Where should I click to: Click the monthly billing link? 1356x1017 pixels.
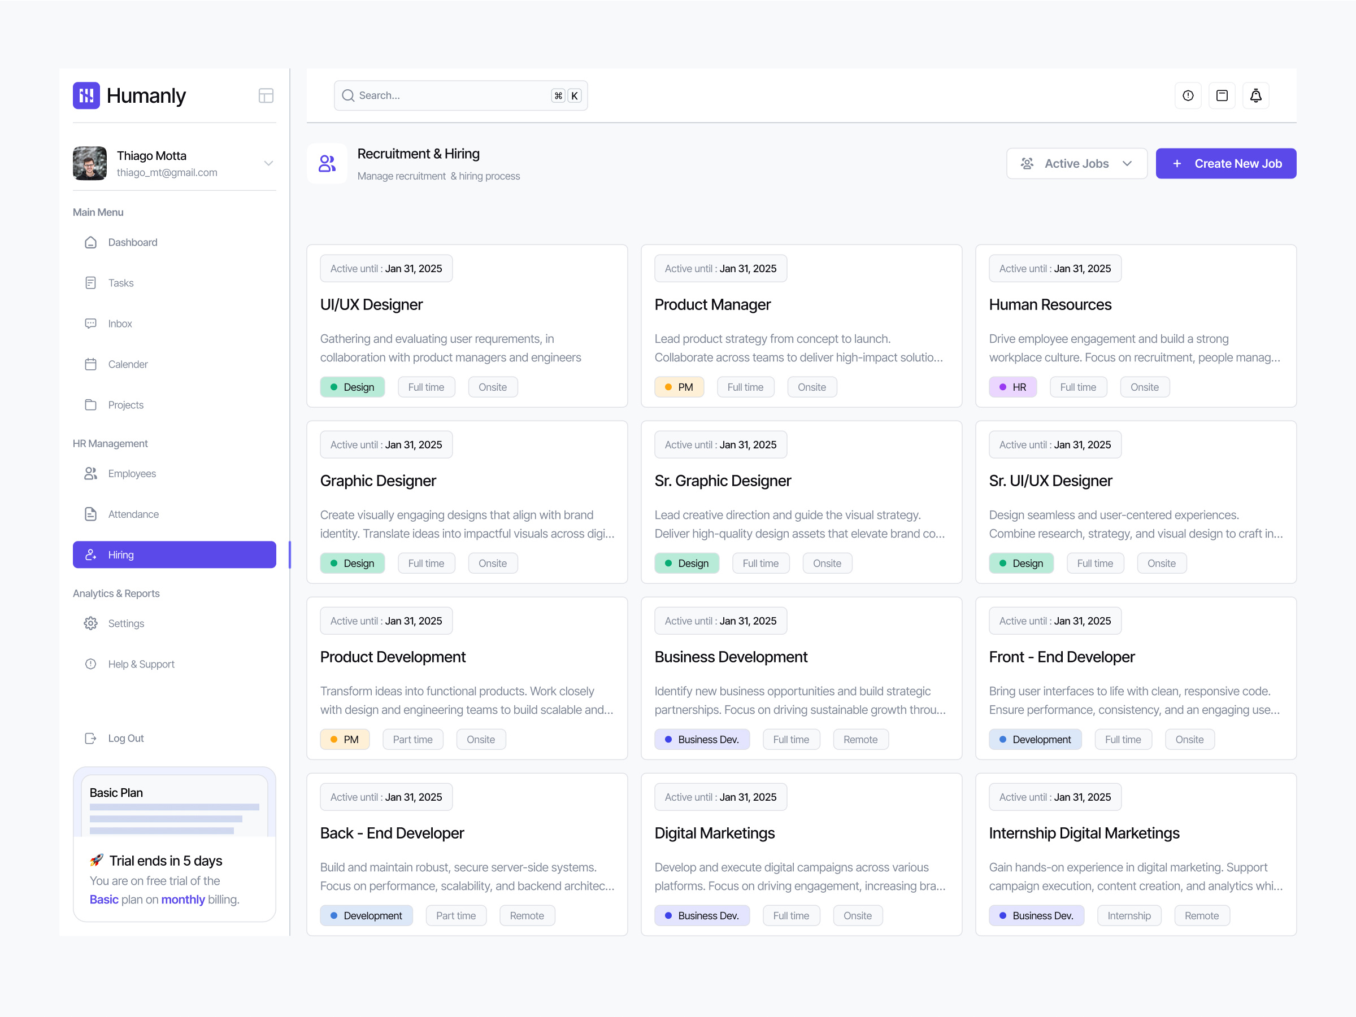click(x=182, y=900)
